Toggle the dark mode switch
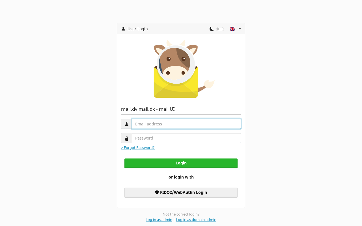The width and height of the screenshot is (362, 226). tap(220, 29)
